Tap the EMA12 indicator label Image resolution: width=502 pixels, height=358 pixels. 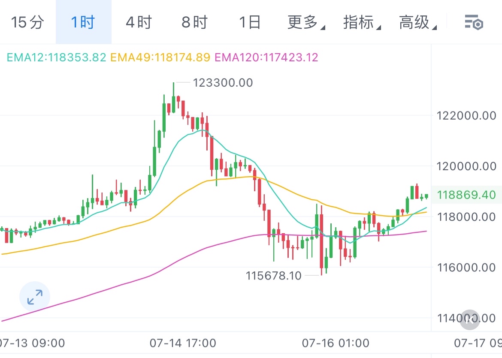click(x=56, y=57)
